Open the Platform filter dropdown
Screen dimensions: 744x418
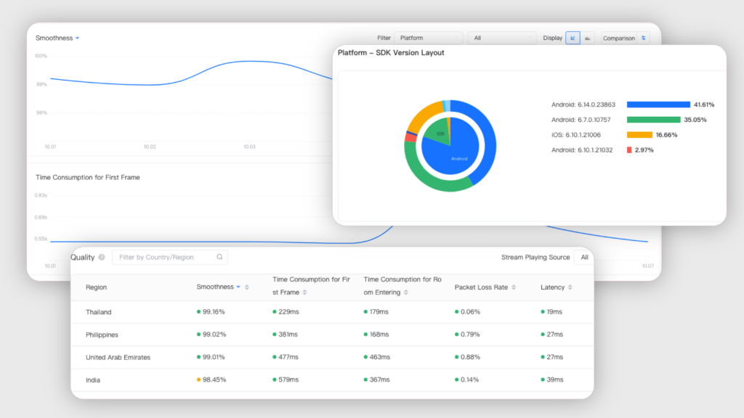[x=429, y=38]
